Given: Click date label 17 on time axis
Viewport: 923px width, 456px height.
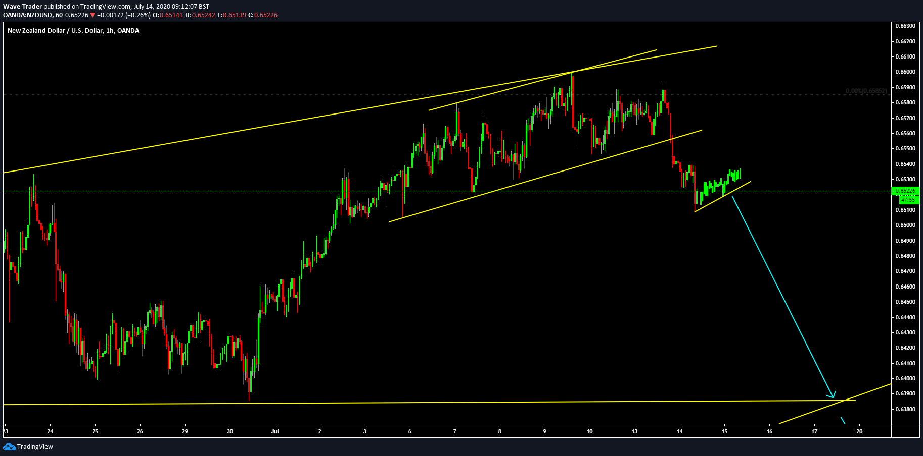Looking at the screenshot, I should (814, 431).
